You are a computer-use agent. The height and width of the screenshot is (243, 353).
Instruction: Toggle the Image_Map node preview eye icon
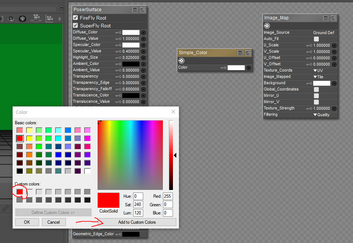[x=333, y=18]
